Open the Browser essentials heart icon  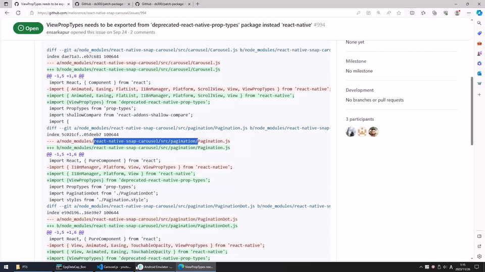point(446,13)
